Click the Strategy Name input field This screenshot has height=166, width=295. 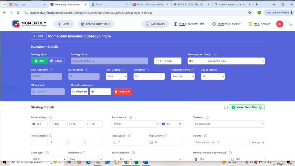click(109, 61)
